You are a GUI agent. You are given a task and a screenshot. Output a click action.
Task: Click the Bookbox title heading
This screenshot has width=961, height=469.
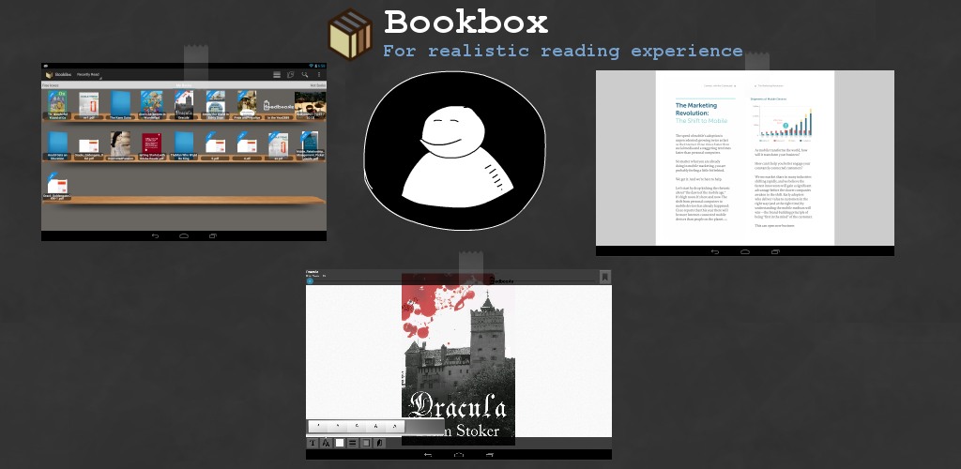click(x=465, y=22)
